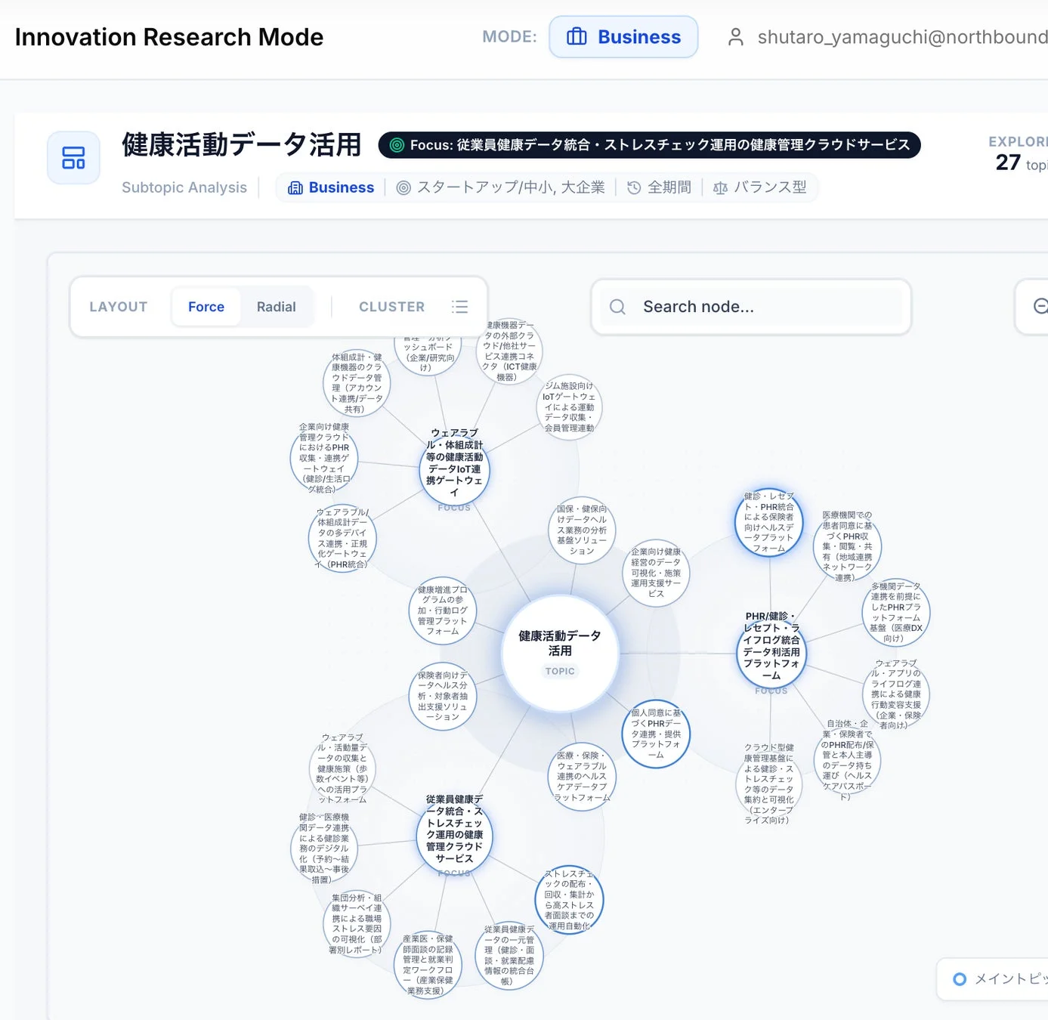
Task: Click the briefcase icon in the Business mode button
Action: (x=578, y=36)
